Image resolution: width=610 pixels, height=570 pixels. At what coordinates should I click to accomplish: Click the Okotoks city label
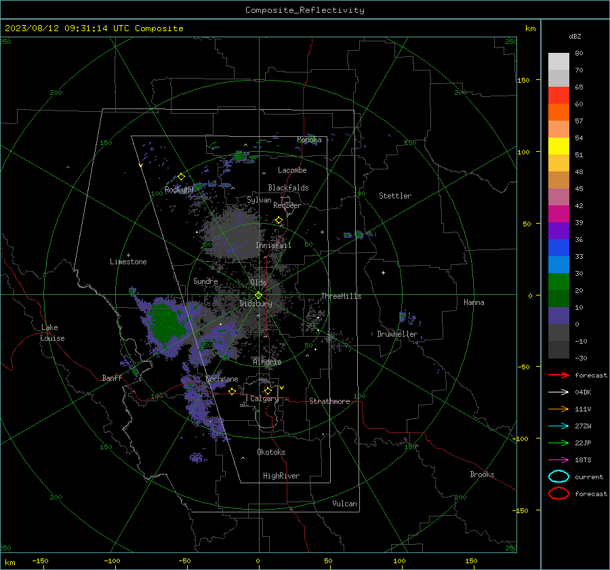point(271,452)
